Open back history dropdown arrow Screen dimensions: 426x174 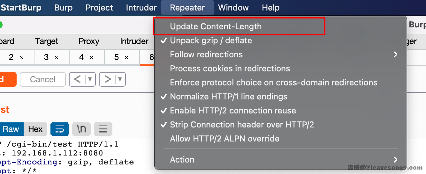click(90, 79)
